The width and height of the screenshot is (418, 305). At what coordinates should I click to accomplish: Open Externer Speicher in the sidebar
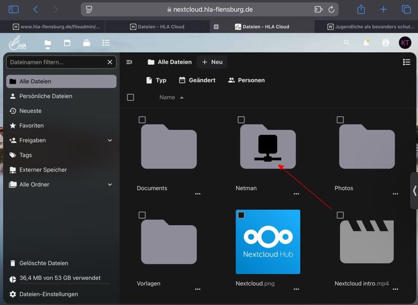pos(61,170)
